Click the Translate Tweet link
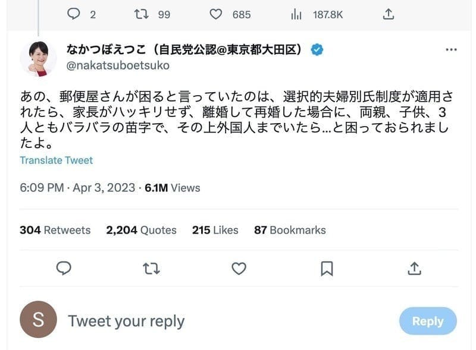Viewport: 476px width, 350px height. click(56, 160)
